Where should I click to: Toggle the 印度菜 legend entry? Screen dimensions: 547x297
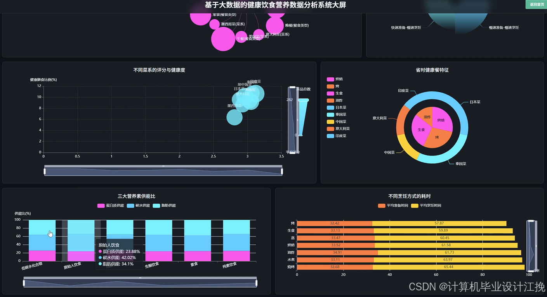(337, 136)
